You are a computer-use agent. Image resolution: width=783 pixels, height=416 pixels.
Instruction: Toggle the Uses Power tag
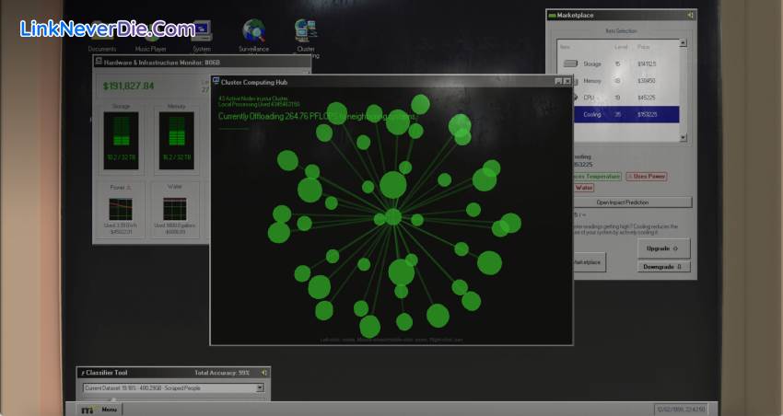(x=646, y=176)
